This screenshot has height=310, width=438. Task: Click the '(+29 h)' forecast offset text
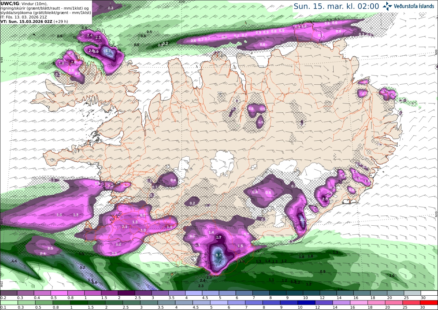pyautogui.click(x=61, y=22)
